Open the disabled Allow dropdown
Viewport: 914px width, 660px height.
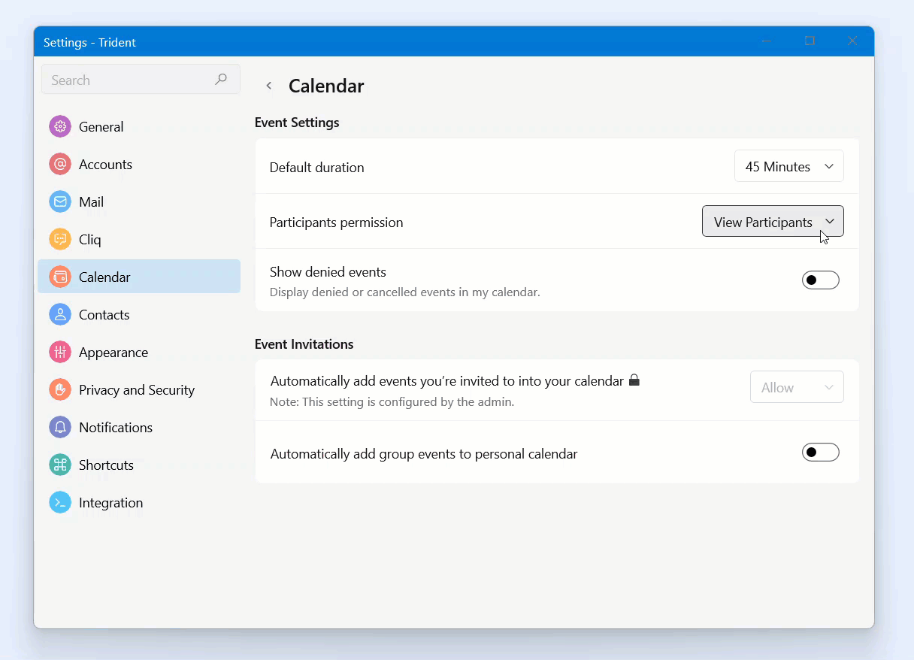pyautogui.click(x=796, y=388)
